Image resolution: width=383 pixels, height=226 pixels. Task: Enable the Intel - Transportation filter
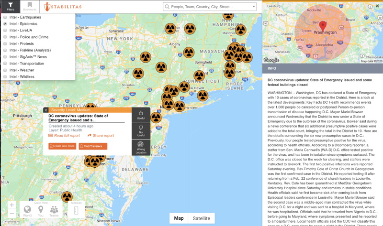[5, 64]
